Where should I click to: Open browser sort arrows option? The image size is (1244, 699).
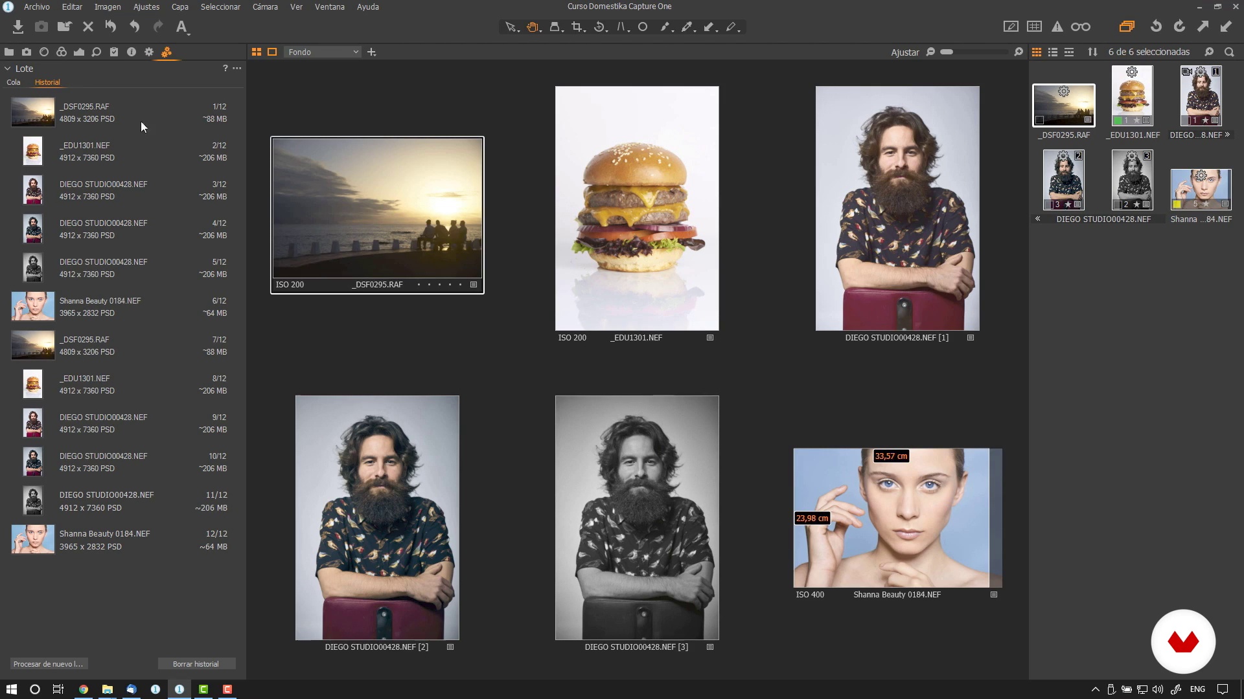coord(1092,52)
